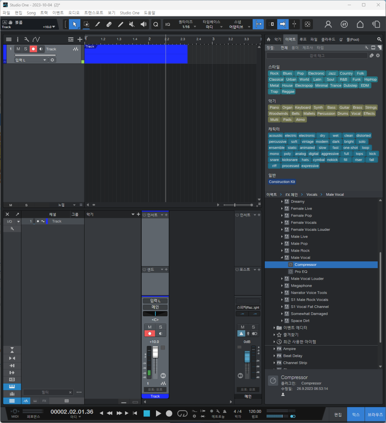Screen dimensions: 386x423
Task: Solo the mixer channel Track
Action: pos(161,327)
